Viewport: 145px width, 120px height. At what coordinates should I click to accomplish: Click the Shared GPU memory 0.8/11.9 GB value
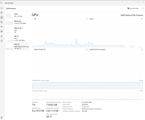click(x=52, y=111)
